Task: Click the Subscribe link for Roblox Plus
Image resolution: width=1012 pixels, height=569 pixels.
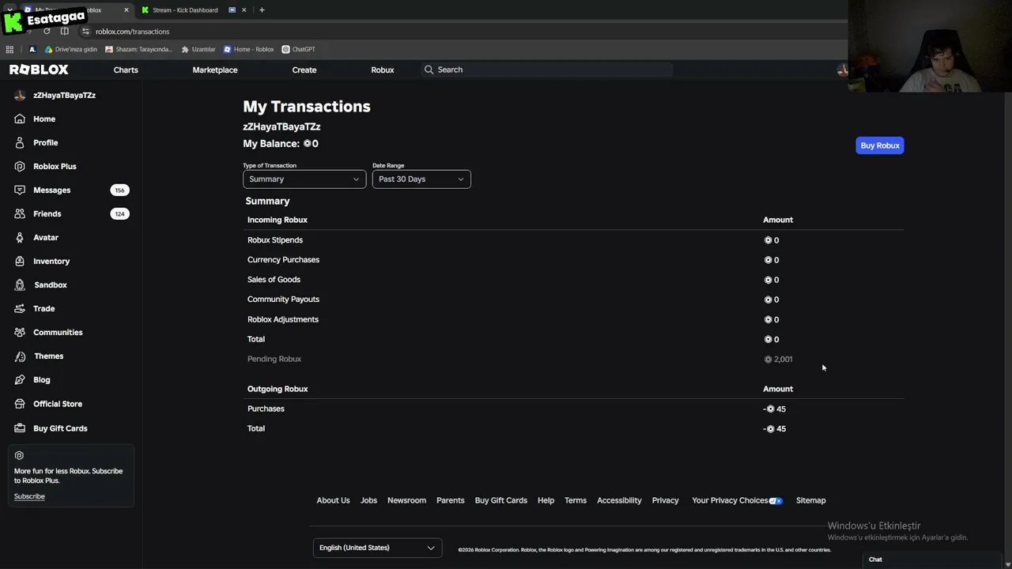Action: [x=29, y=496]
